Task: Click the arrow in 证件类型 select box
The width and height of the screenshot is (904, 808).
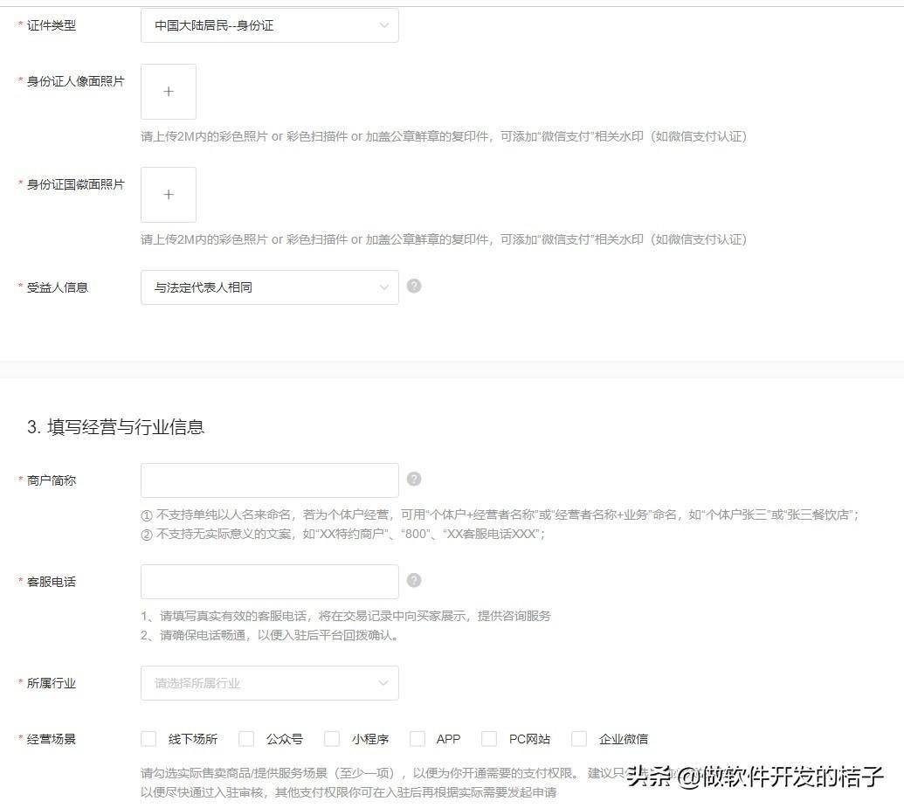Action: pyautogui.click(x=383, y=25)
